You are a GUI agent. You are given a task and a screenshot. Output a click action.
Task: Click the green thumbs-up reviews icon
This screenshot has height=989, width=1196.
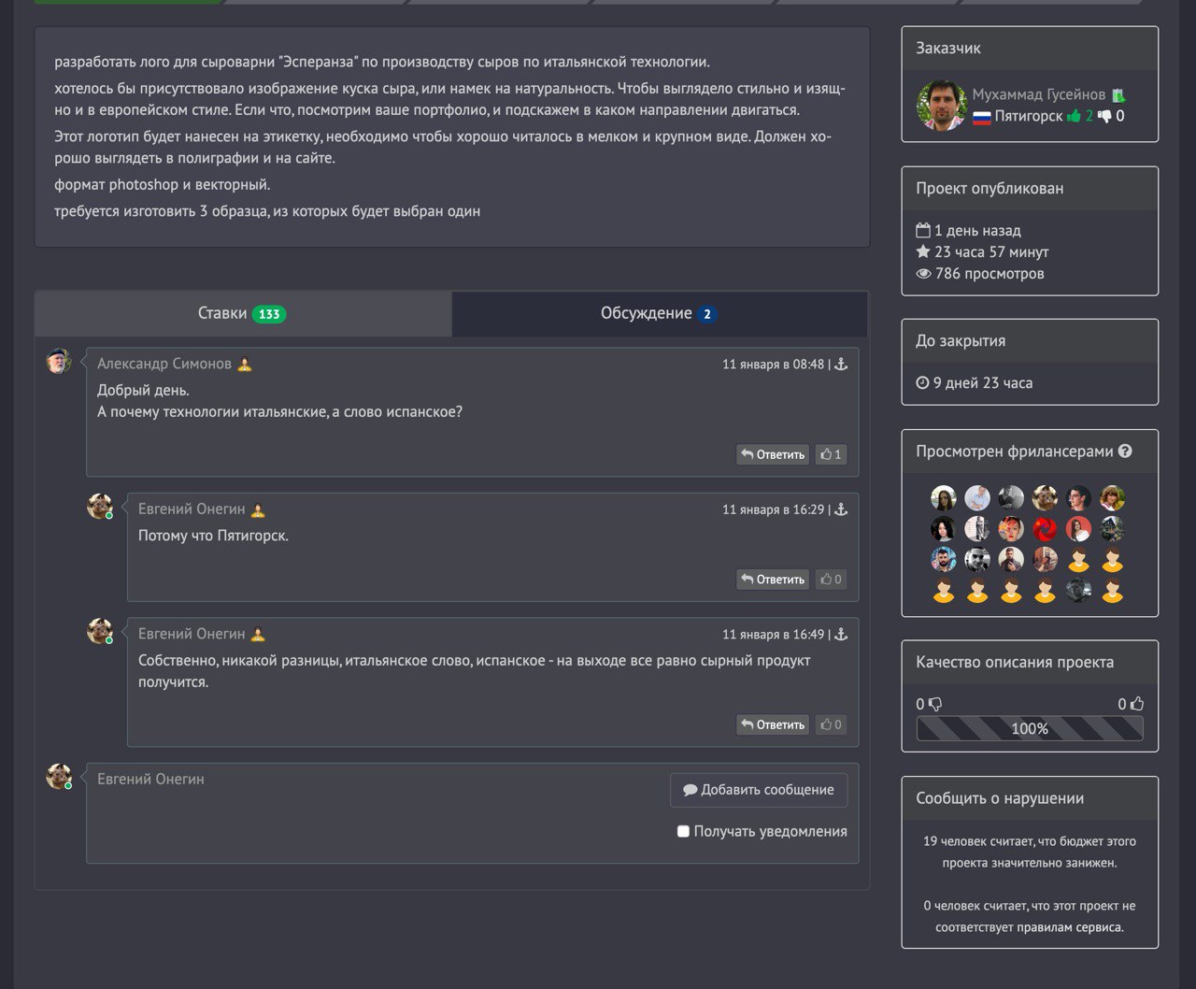(x=1074, y=116)
